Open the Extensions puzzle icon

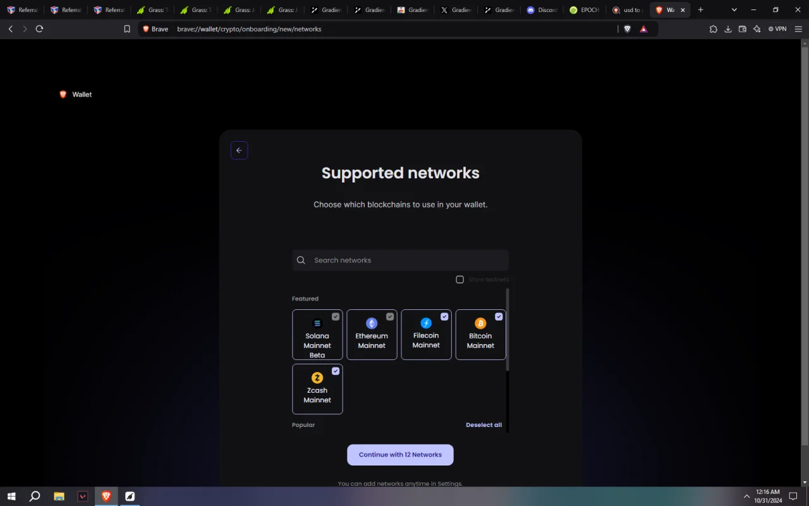714,29
